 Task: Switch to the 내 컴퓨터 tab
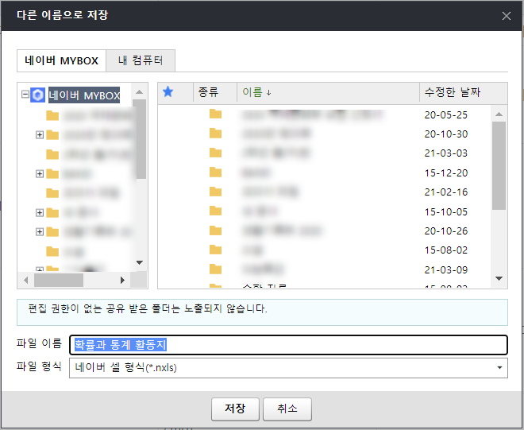(x=141, y=60)
